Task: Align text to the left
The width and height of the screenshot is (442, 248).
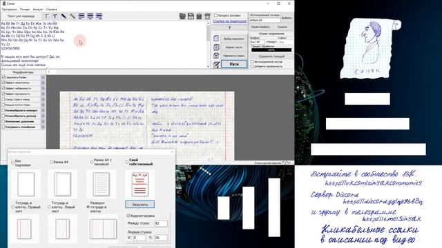Action: tap(81, 17)
